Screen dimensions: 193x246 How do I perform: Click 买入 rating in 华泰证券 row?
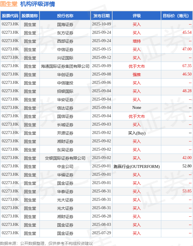tap(137, 192)
